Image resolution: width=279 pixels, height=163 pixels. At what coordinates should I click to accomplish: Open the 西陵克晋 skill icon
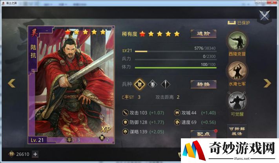coord(237,41)
